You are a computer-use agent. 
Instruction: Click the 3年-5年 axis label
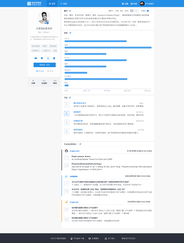(127, 91)
